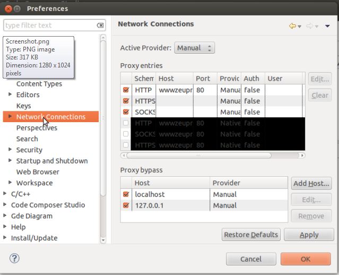The width and height of the screenshot is (339, 275).
Task: Open the Active Provider dropdown
Action: tap(194, 48)
